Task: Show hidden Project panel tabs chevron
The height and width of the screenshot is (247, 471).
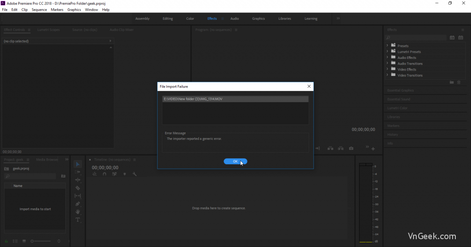Action: 67,160
